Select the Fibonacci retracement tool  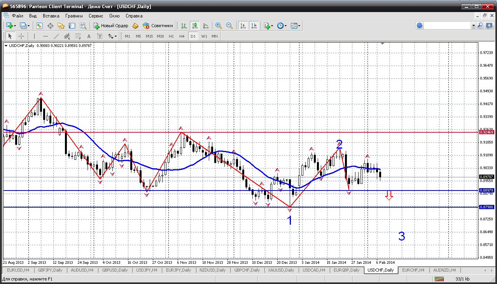[x=77, y=36]
